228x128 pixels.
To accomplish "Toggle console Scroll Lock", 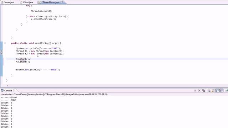I will coord(213,91).
